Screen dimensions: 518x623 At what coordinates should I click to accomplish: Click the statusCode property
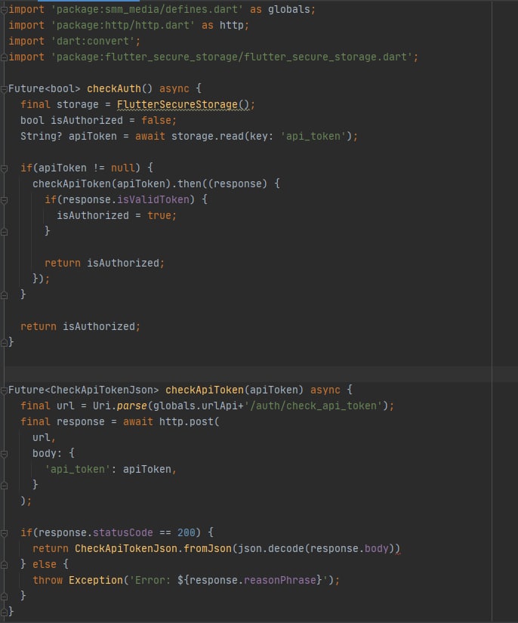pos(123,532)
